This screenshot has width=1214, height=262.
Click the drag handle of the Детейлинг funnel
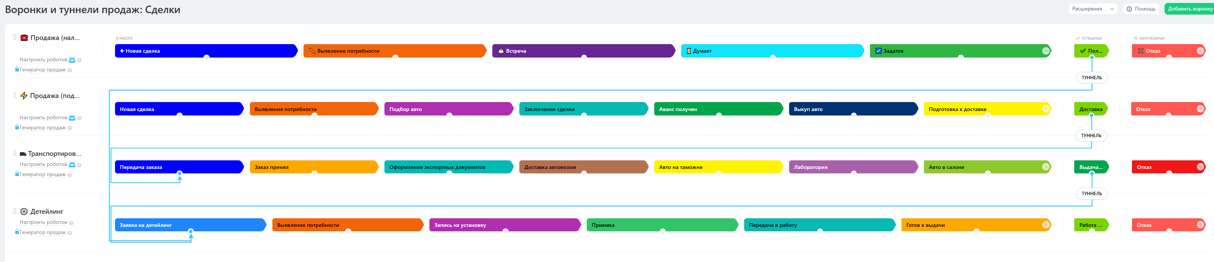pyautogui.click(x=15, y=211)
